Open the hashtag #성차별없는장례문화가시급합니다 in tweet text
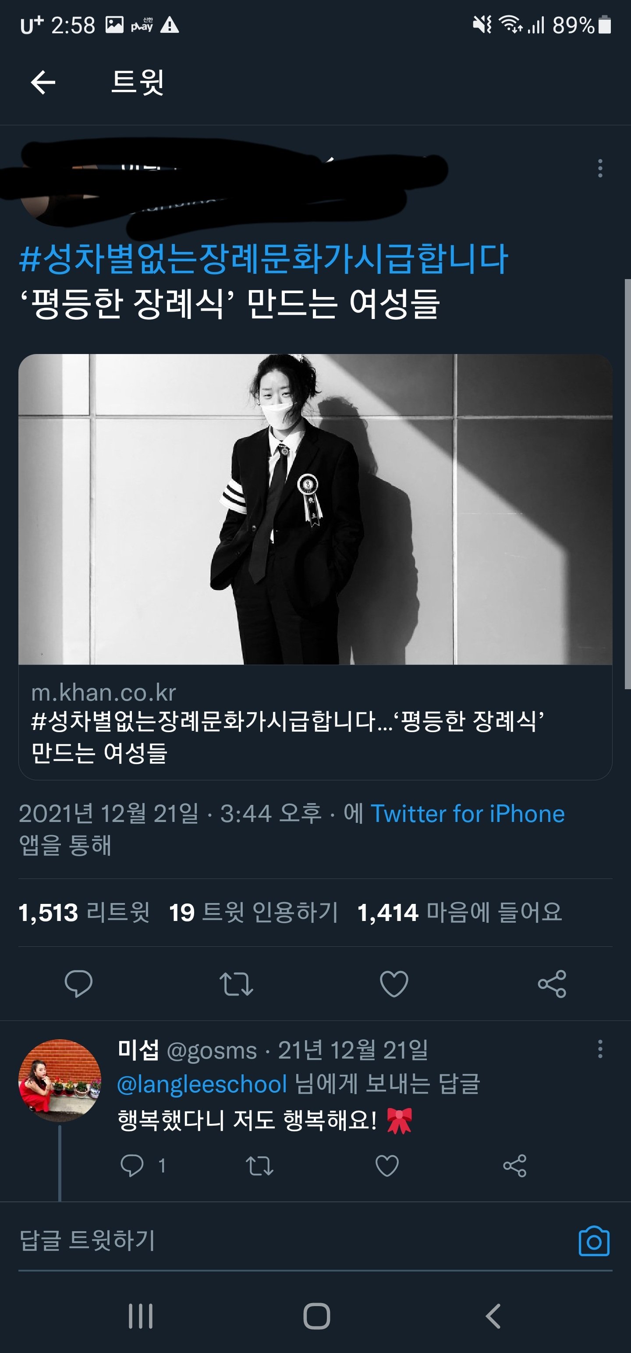The image size is (631, 1353). [x=263, y=259]
